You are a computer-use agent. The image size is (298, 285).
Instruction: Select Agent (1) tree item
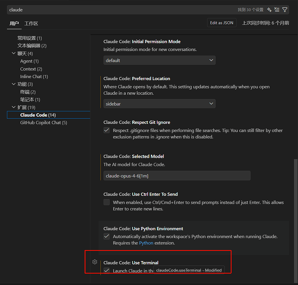click(30, 61)
